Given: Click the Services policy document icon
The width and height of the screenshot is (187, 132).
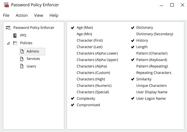Looking at the screenshot, I should (22, 59).
